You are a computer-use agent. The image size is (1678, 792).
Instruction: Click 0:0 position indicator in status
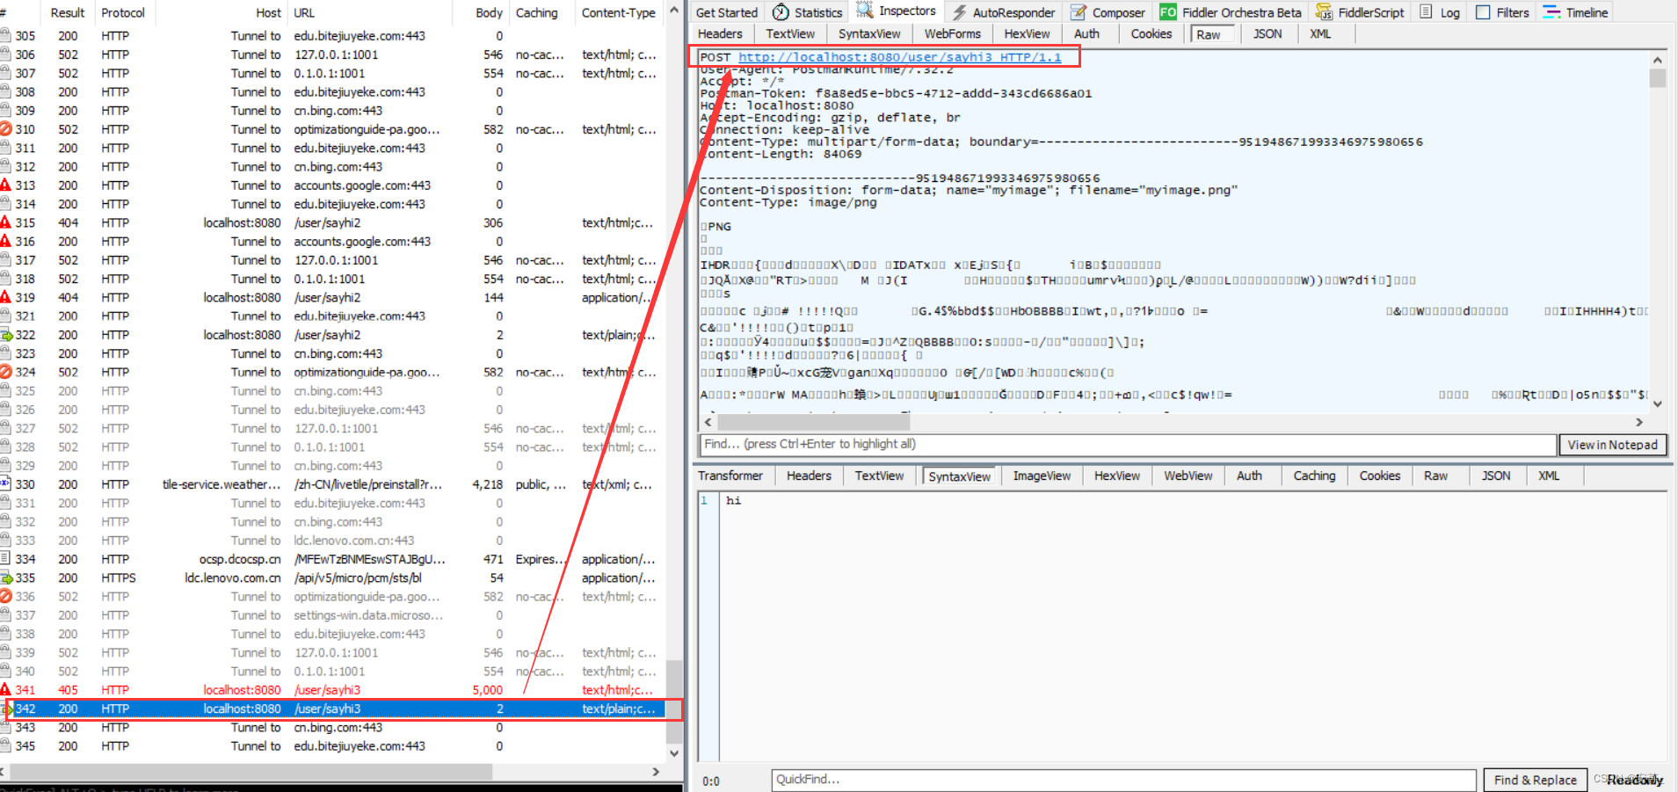711,781
